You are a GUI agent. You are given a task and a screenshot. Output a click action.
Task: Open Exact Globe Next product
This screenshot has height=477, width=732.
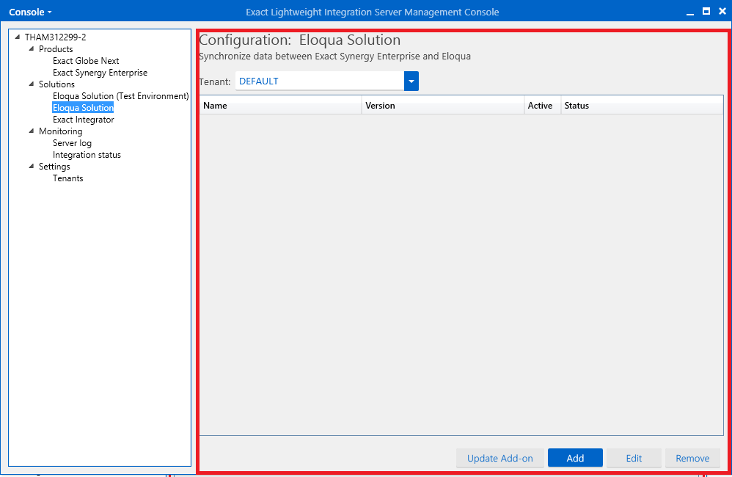pyautogui.click(x=86, y=61)
